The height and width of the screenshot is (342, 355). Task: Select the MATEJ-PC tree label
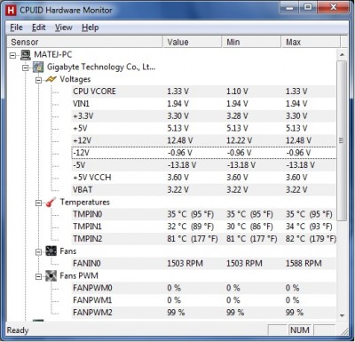click(x=53, y=55)
